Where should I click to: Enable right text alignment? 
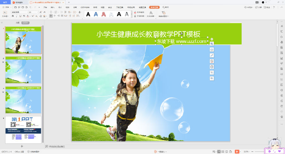tap(58, 16)
